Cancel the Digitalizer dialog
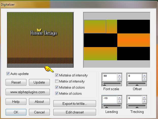The width and height of the screenshot is (158, 119). click(39, 112)
